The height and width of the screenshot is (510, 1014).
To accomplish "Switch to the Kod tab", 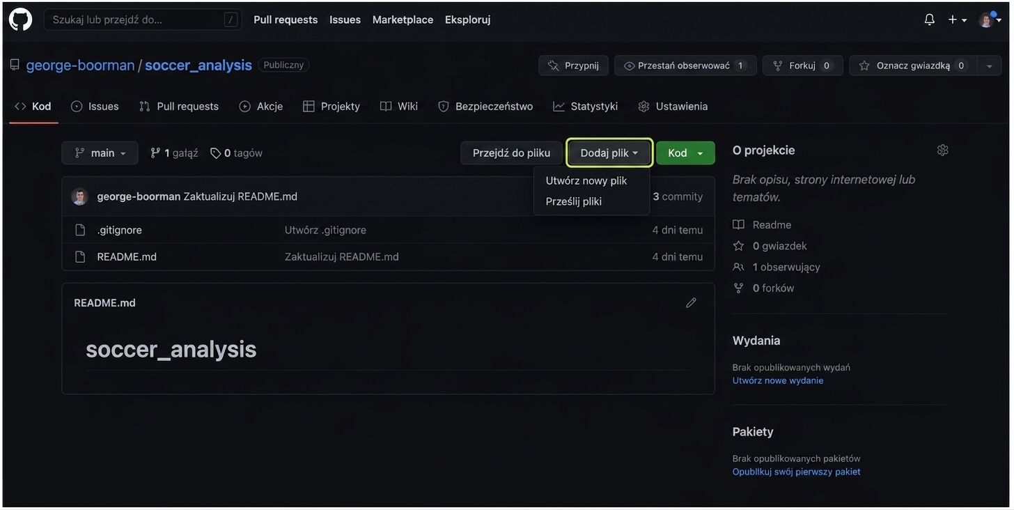I will 33,106.
